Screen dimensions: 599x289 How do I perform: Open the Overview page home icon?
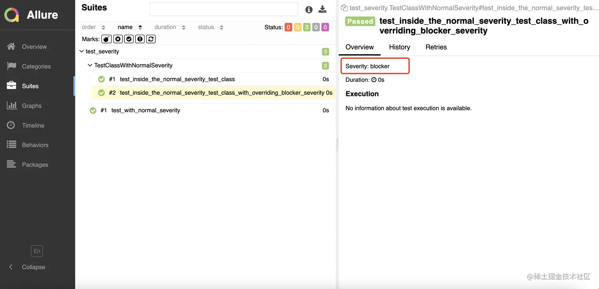coord(11,46)
